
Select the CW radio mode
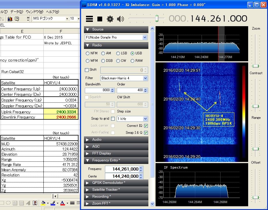(x=118, y=61)
